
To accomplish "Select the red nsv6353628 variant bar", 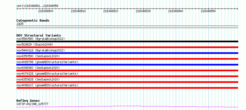I will click(x=127, y=82).
